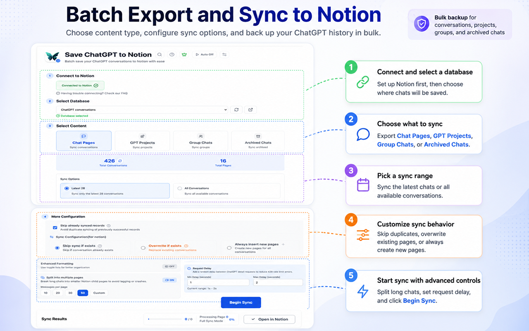The width and height of the screenshot is (529, 331).
Task: Click the lightning bolt icon in Start sync card
Action: point(362,291)
